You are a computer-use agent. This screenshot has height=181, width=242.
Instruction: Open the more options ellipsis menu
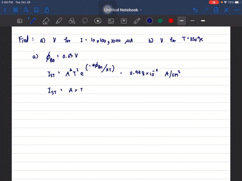coord(236,10)
